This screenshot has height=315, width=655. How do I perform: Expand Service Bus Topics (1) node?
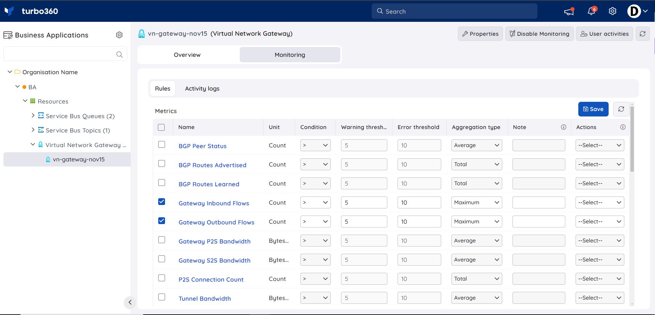coord(33,130)
